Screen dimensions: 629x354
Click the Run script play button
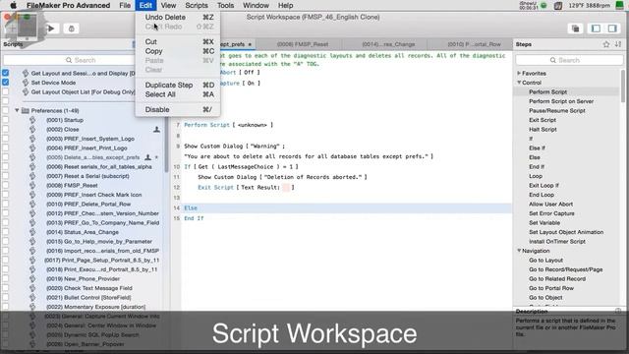(51, 29)
